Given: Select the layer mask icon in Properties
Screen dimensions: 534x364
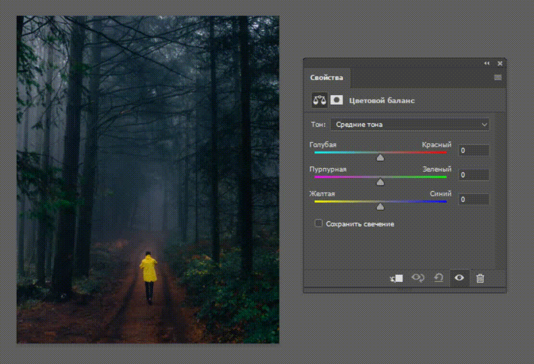Looking at the screenshot, I should [336, 100].
